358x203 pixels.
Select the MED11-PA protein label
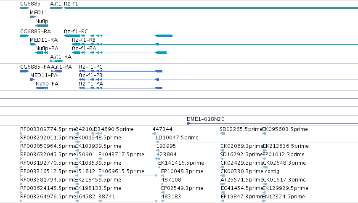(44, 75)
